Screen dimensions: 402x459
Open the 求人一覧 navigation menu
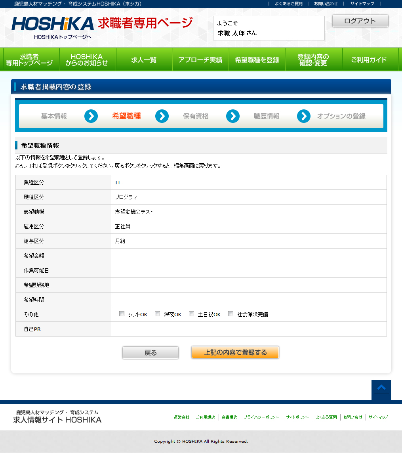144,60
